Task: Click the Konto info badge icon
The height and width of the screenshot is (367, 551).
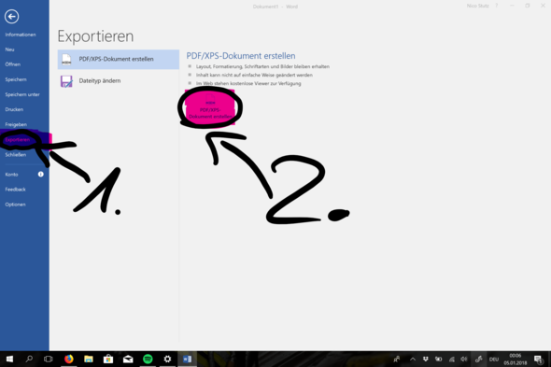Action: tap(41, 174)
